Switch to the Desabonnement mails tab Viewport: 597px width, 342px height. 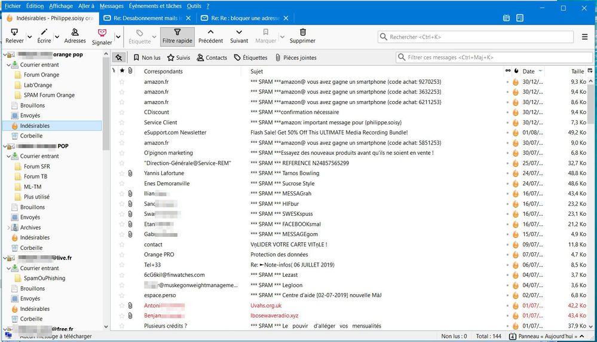coord(147,19)
